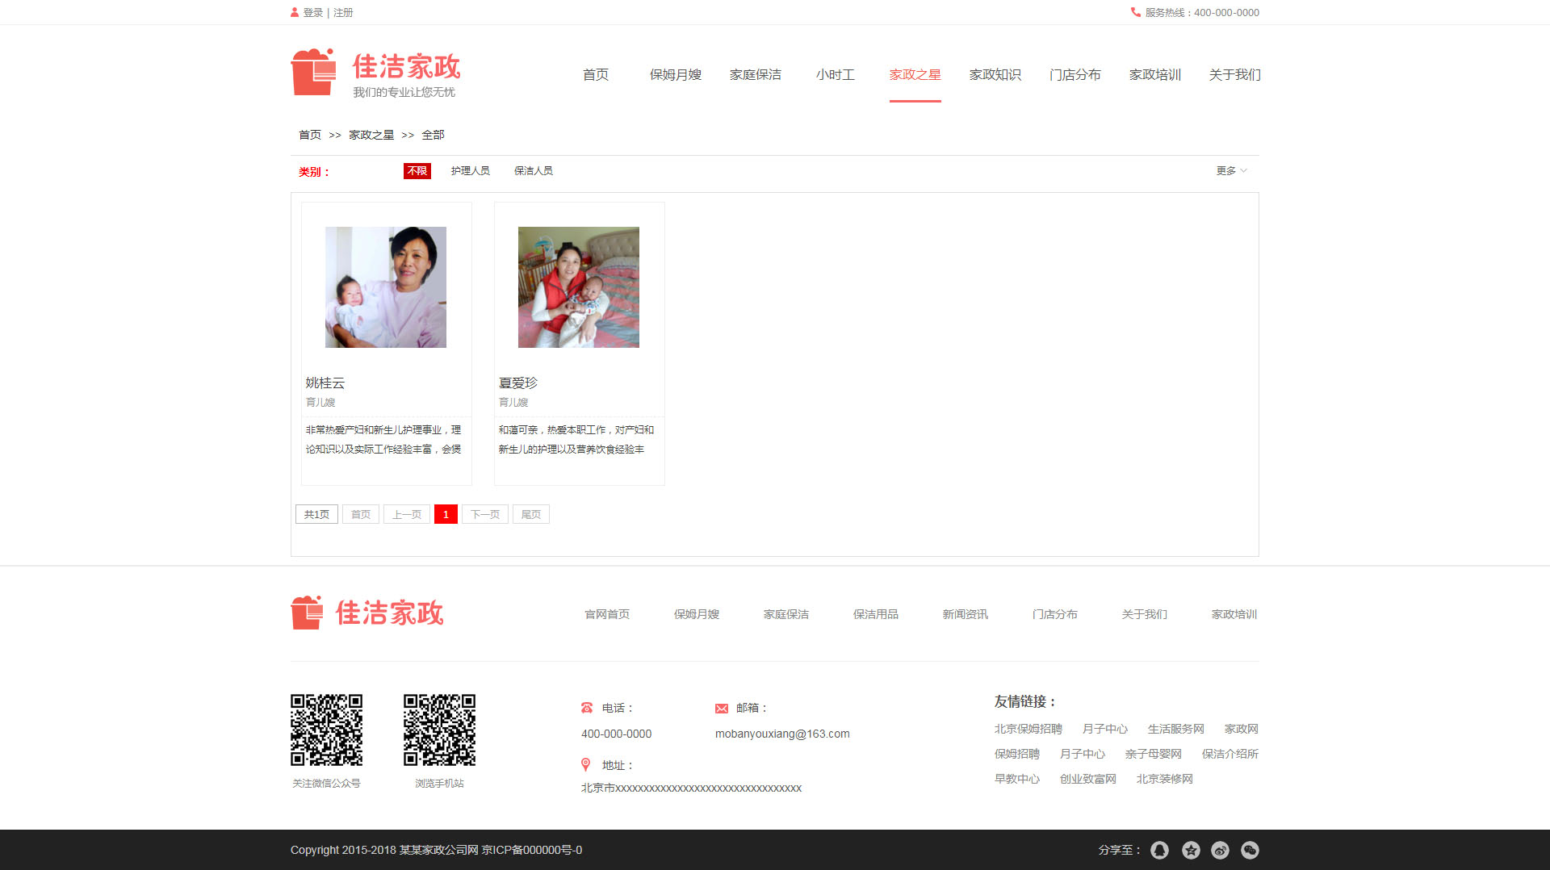Click the name 姚桂云
The image size is (1550, 870).
(x=325, y=383)
